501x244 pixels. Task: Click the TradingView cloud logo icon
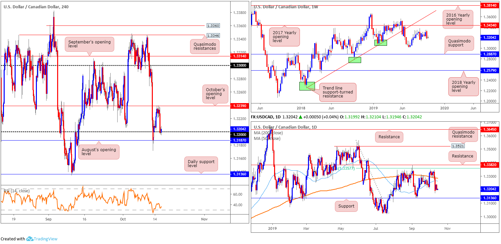(30, 239)
